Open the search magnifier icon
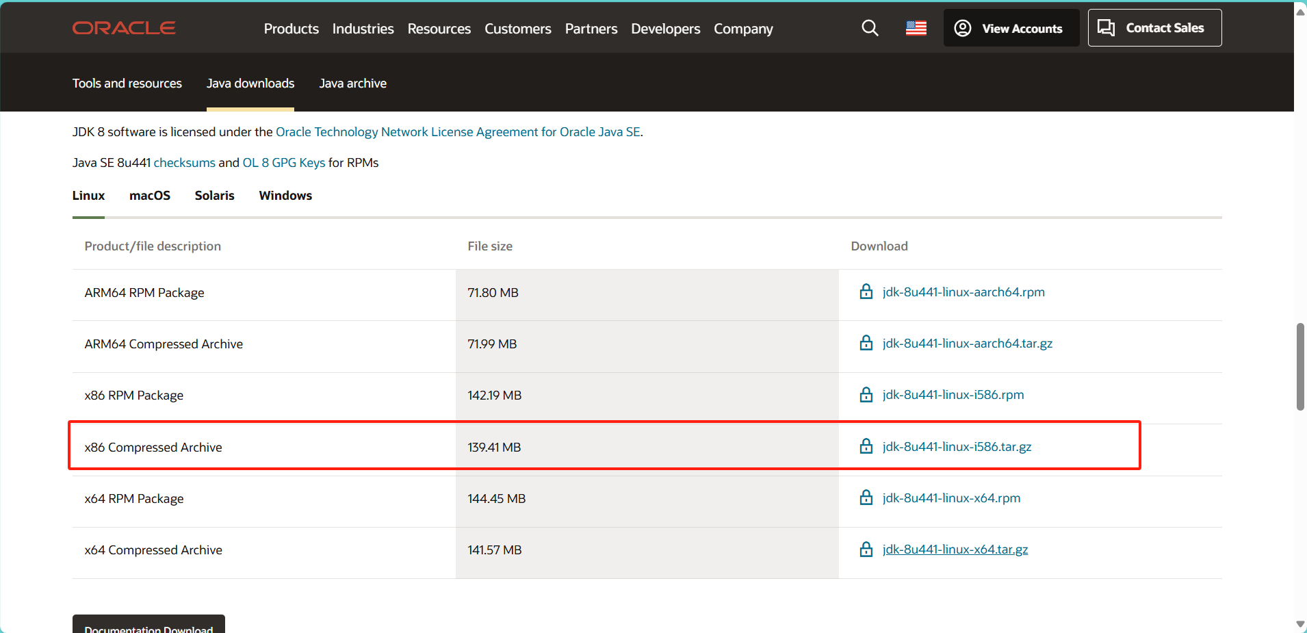 pos(870,28)
